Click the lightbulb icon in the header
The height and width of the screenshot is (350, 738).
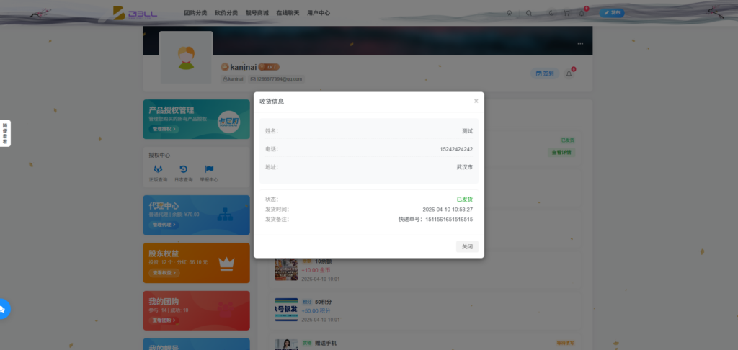510,13
